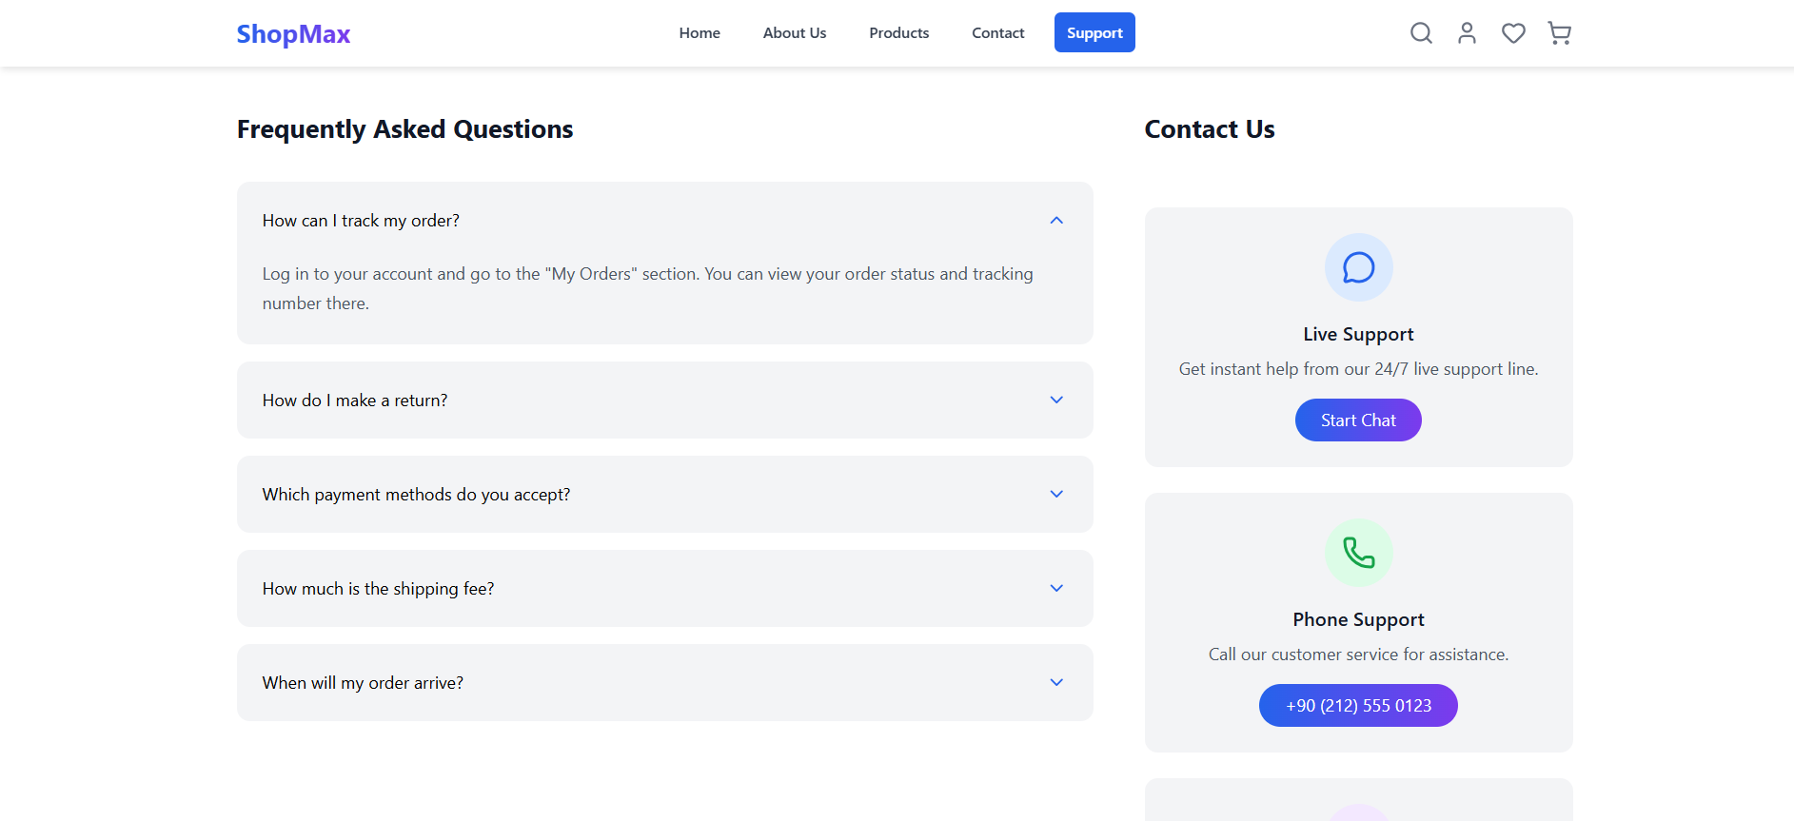
Task: Expand 'How much is the shipping fee?' chevron
Action: 1056,588
